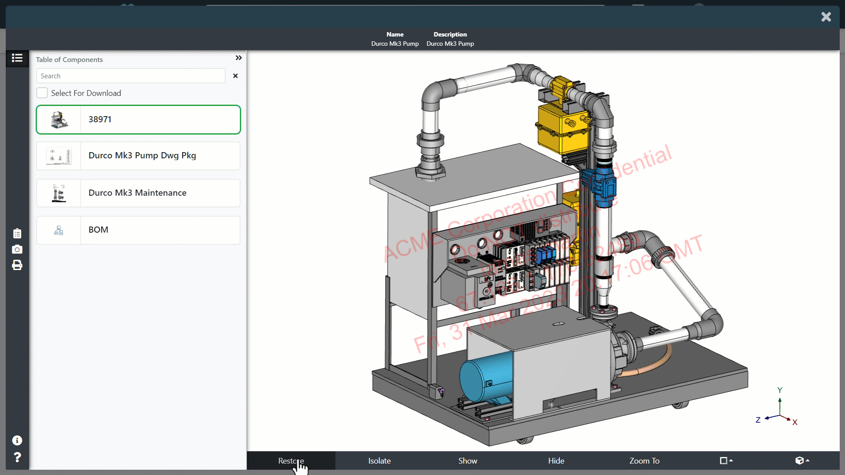The width and height of the screenshot is (845, 475).
Task: Expand the Table of Components panel
Action: tap(238, 58)
